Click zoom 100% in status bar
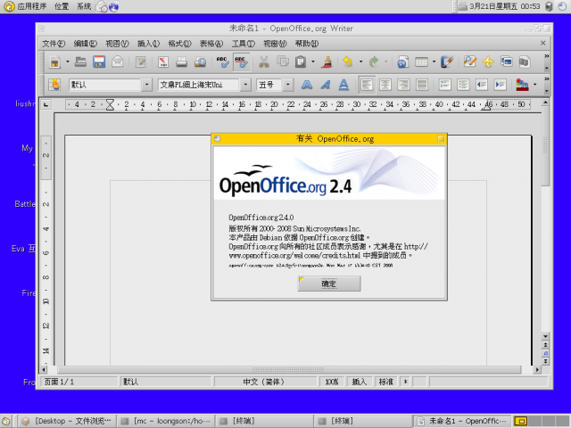Screen dimensions: 571x428 click(x=331, y=382)
